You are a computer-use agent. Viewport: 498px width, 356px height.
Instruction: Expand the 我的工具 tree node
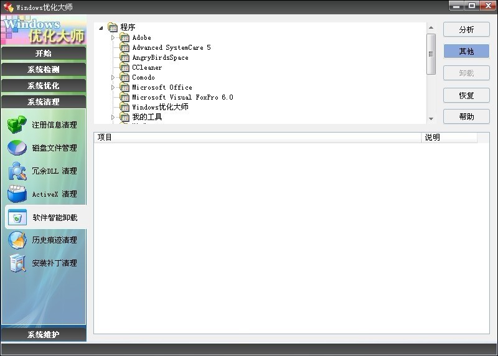click(113, 117)
